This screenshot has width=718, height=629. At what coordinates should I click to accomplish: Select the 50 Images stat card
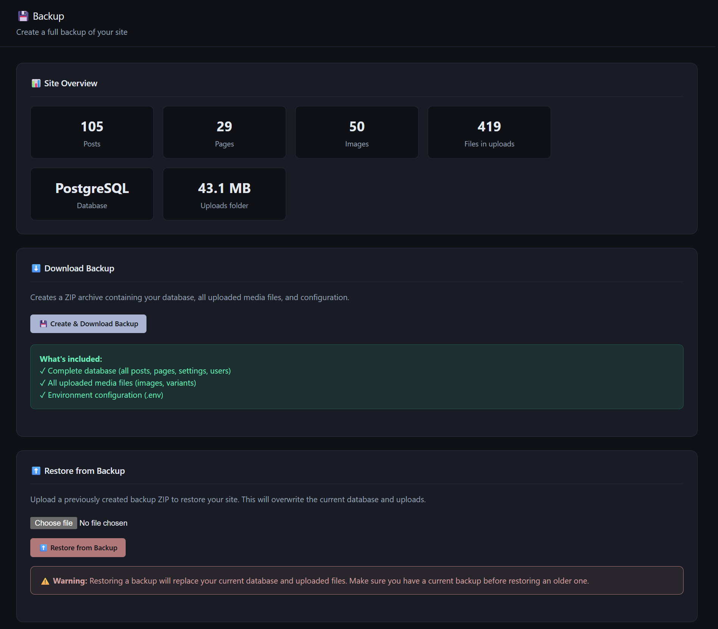[x=357, y=132]
